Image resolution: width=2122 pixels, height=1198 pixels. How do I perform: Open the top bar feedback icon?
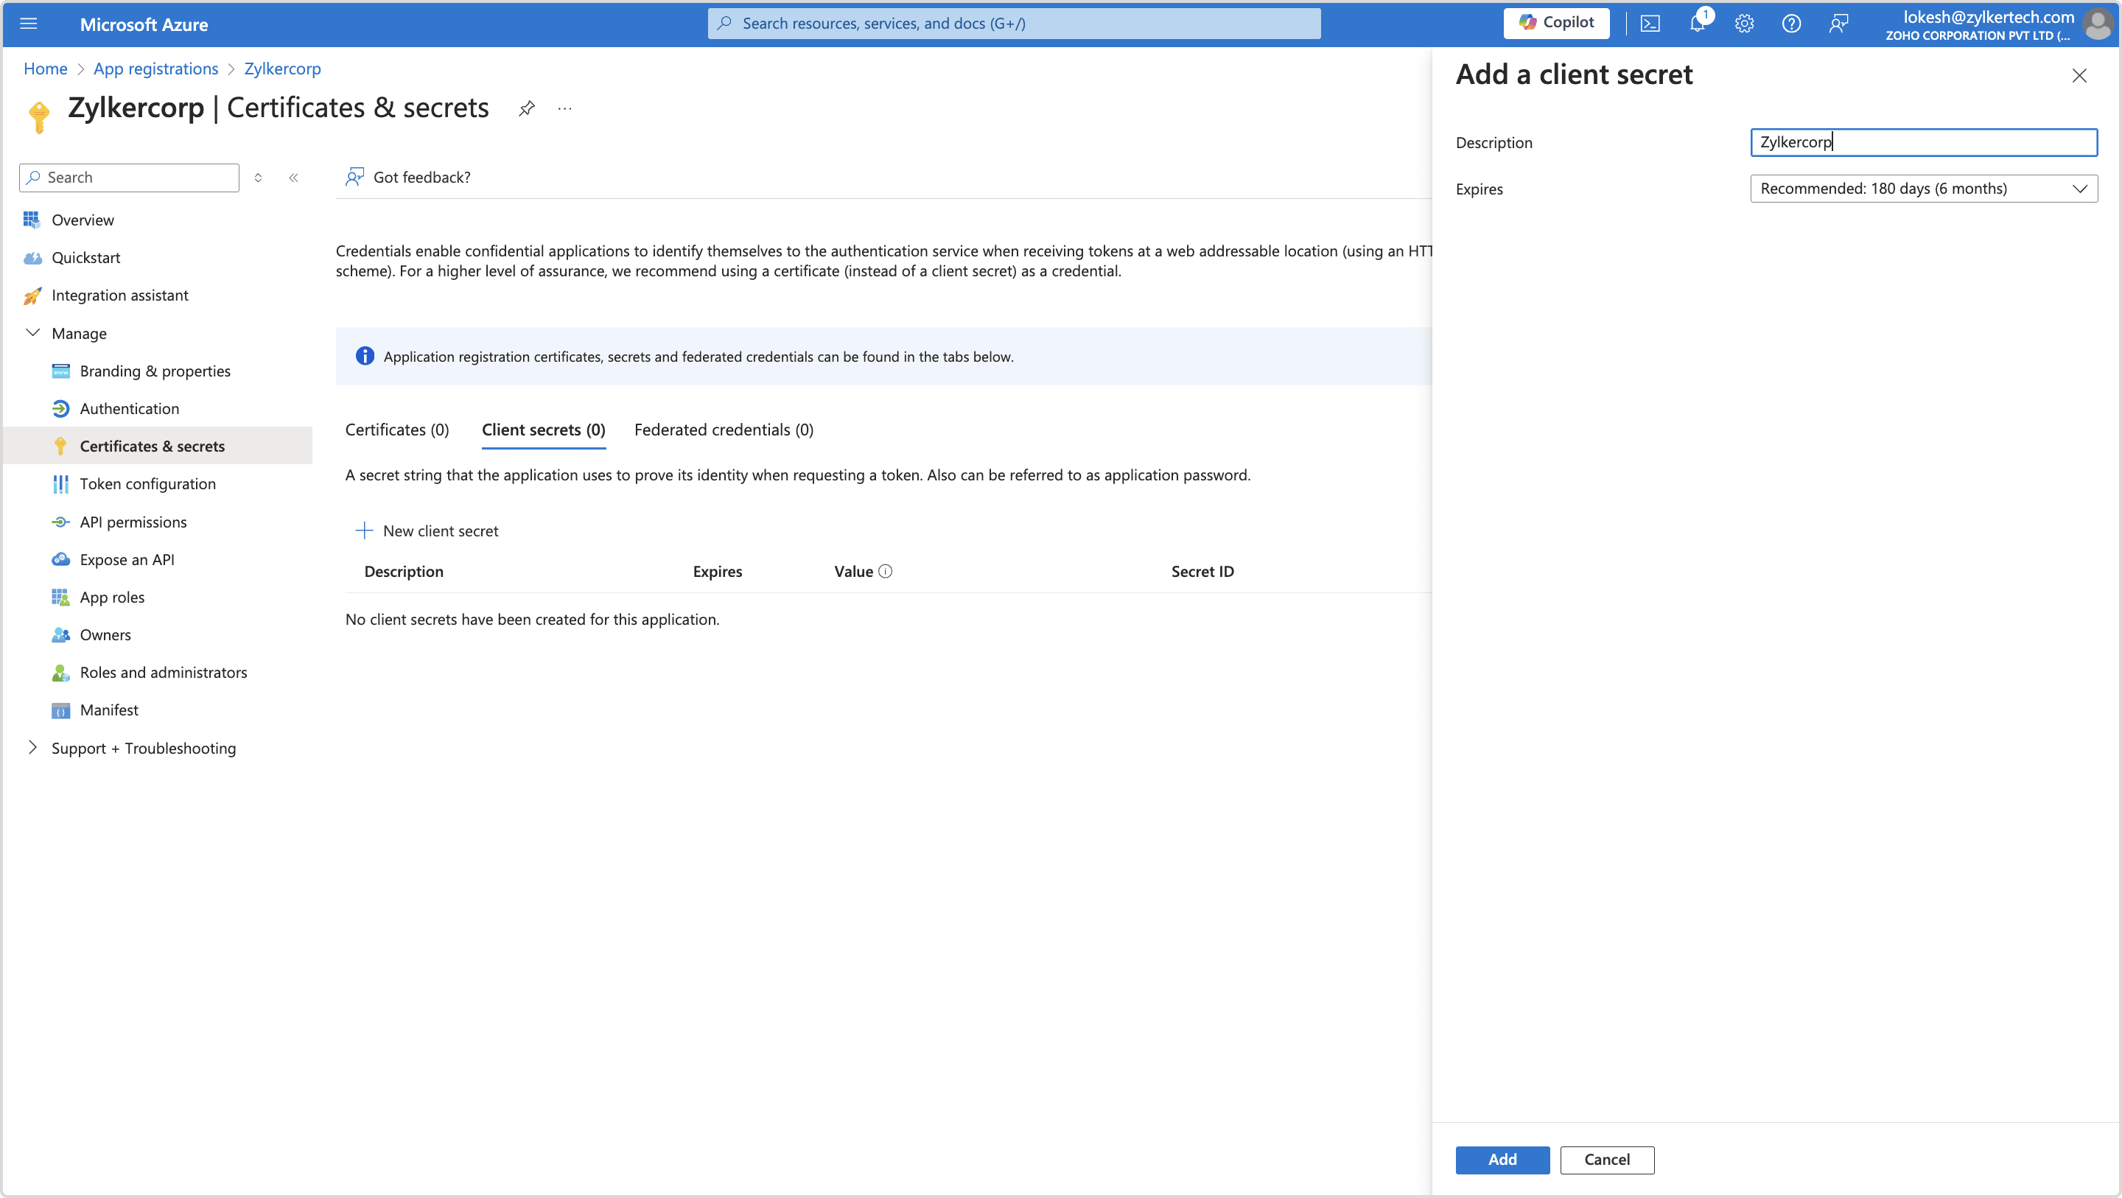point(1838,24)
